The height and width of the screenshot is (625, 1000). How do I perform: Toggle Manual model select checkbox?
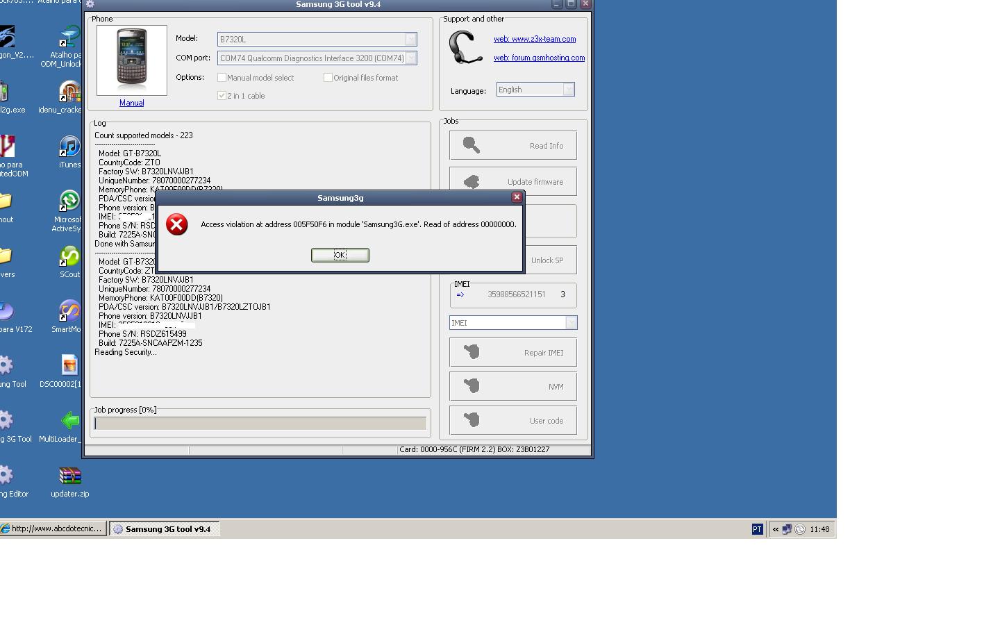coord(222,78)
